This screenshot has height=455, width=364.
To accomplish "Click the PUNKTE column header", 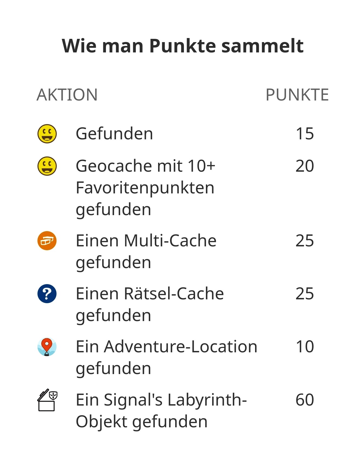I will (x=297, y=95).
